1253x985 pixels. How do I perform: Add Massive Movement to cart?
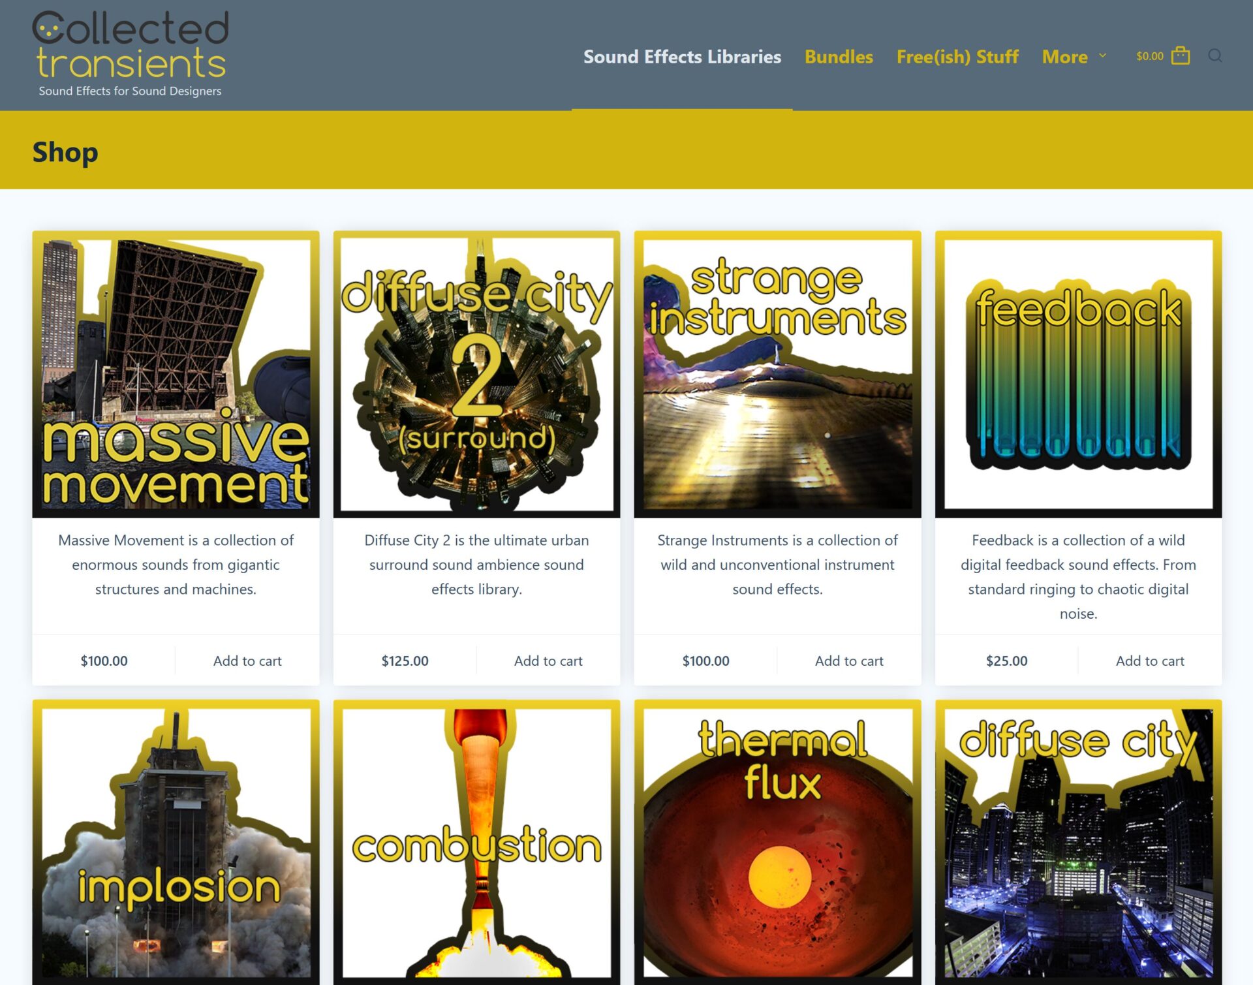[247, 661]
